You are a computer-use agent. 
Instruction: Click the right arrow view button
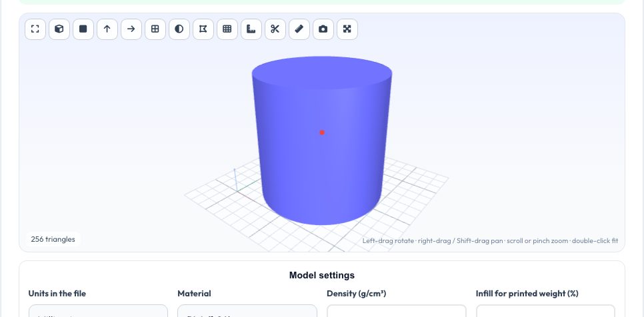tap(131, 29)
